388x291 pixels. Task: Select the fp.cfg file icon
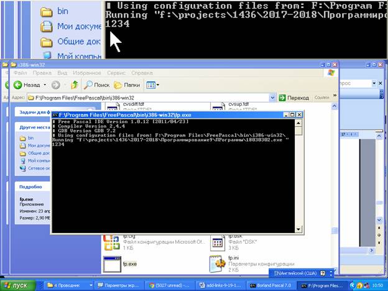click(112, 242)
